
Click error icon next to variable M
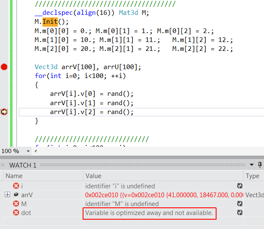tap(16, 204)
